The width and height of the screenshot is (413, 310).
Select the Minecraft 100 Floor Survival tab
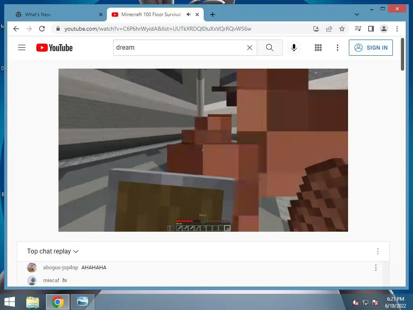(151, 15)
